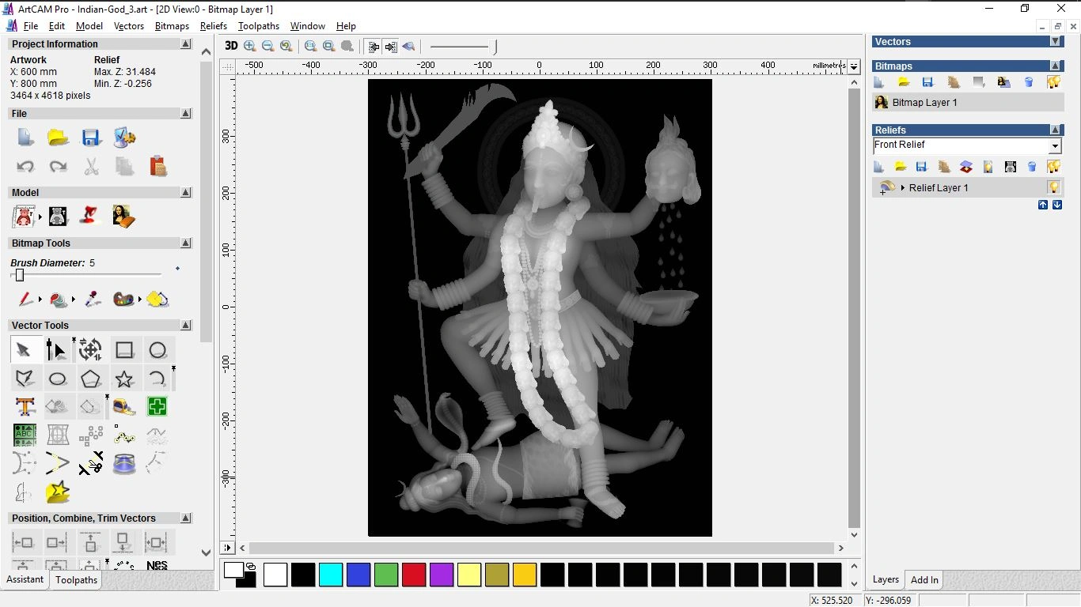Collapse the Vector Tools panel

point(186,325)
